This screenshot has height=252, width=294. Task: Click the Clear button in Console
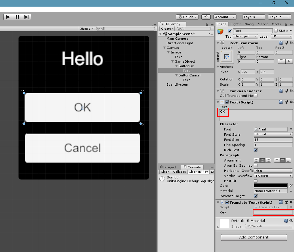click(x=165, y=172)
